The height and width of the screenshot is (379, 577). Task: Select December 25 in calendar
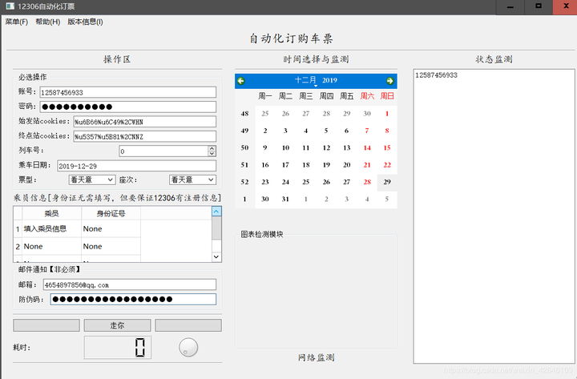pyautogui.click(x=306, y=182)
